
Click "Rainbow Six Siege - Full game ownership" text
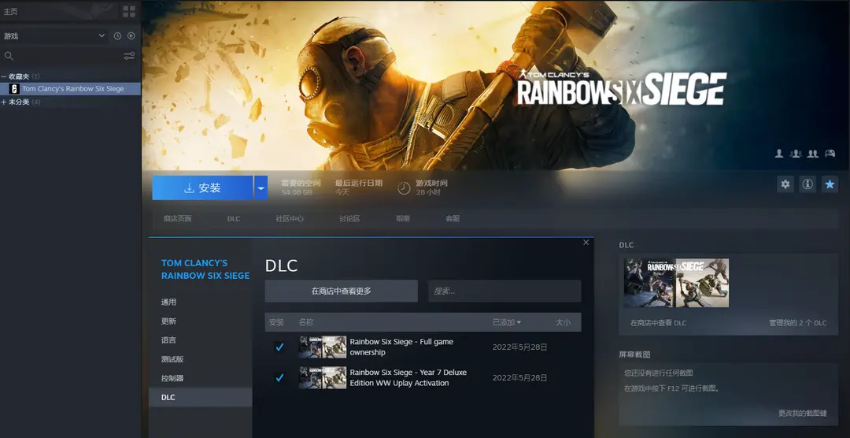401,347
